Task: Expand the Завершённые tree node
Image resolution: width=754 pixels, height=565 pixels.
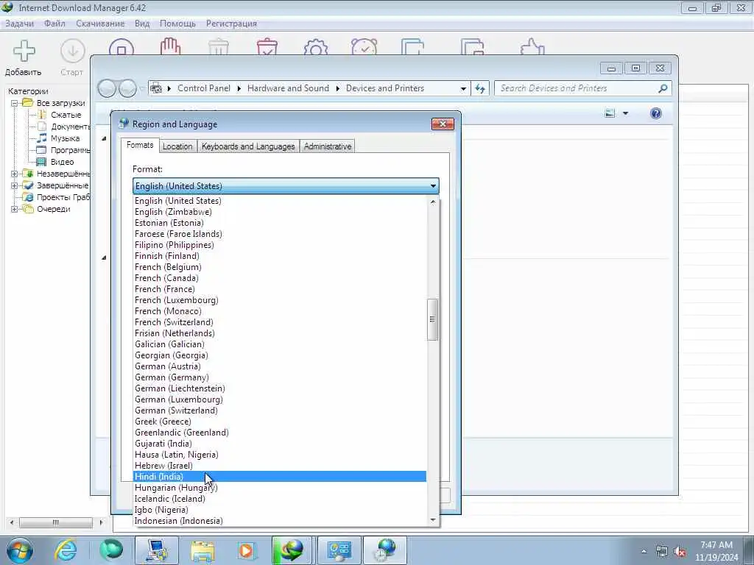Action: tap(15, 185)
